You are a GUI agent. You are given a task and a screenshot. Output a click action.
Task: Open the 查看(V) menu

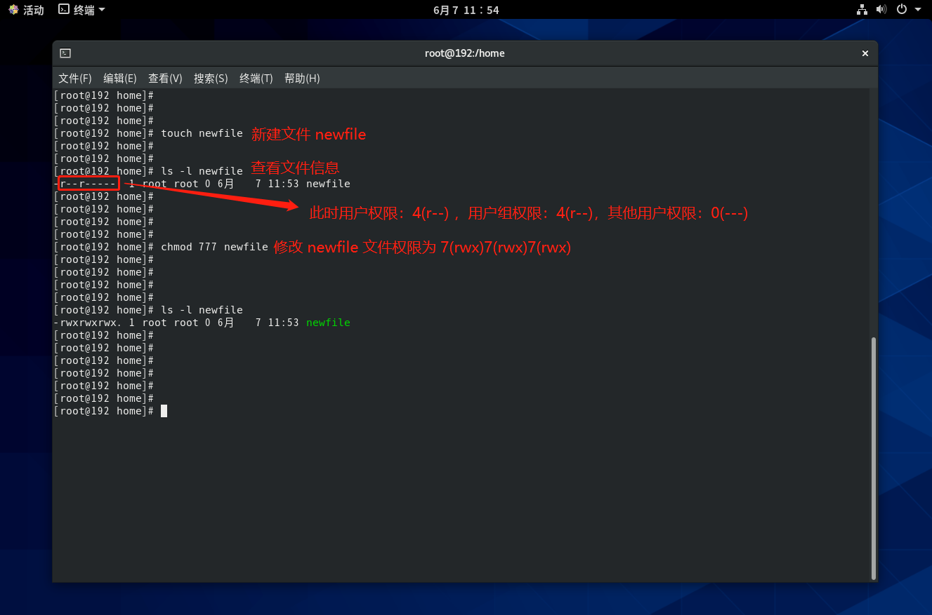[165, 79]
